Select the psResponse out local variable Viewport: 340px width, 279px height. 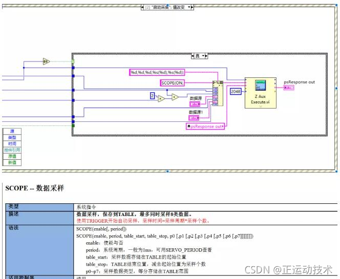coord(205,126)
